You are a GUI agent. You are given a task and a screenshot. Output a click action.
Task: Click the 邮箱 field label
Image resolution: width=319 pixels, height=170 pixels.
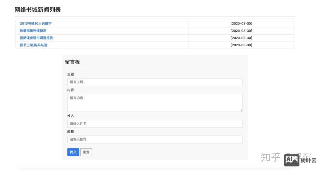pyautogui.click(x=70, y=132)
